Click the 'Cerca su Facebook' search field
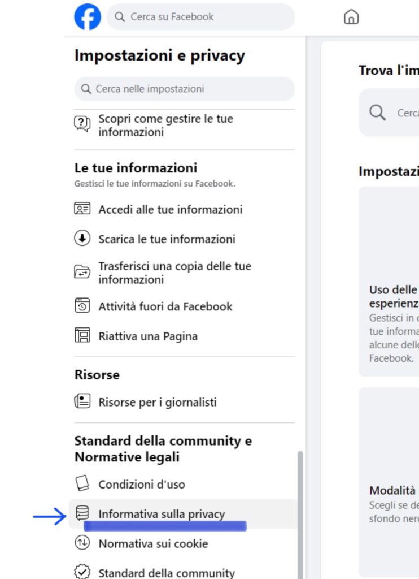This screenshot has height=579, width=419. (x=200, y=17)
